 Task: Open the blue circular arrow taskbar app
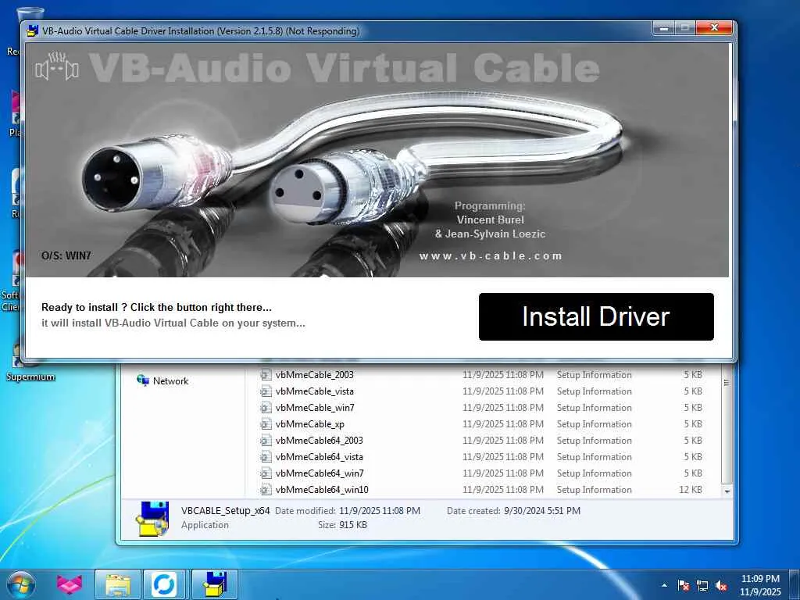click(x=164, y=584)
